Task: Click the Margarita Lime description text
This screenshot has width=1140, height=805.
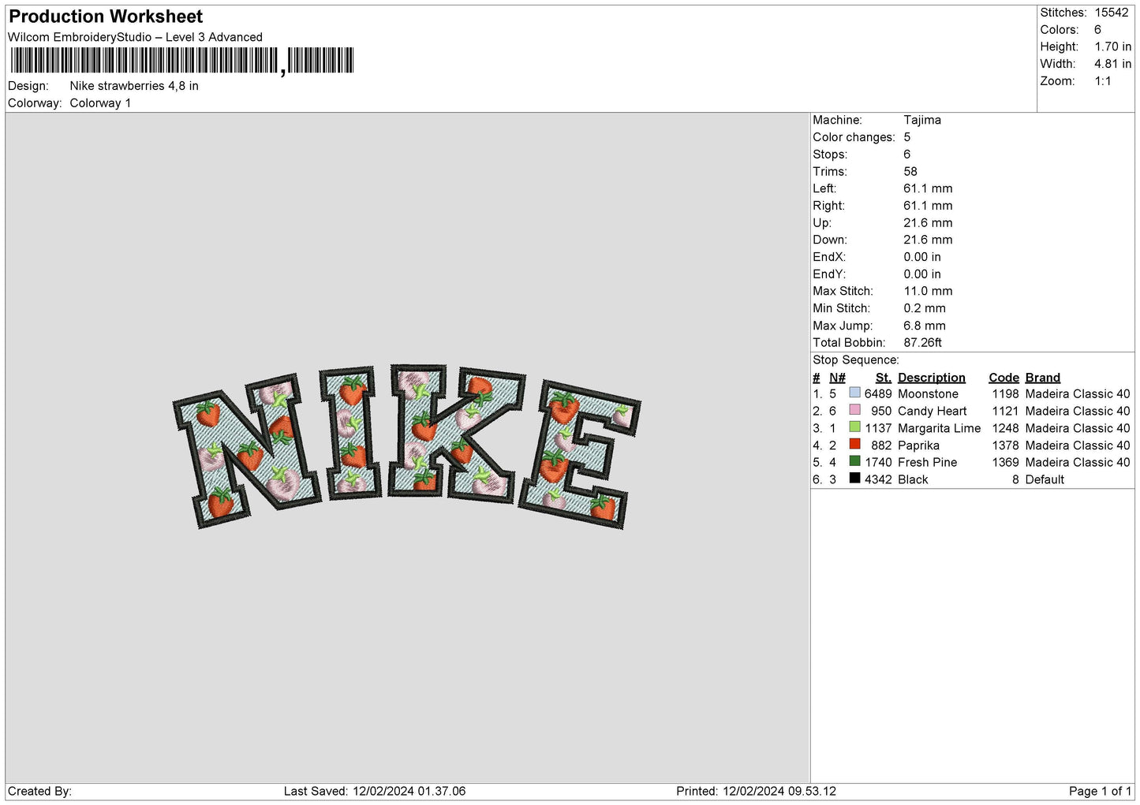Action: click(939, 428)
